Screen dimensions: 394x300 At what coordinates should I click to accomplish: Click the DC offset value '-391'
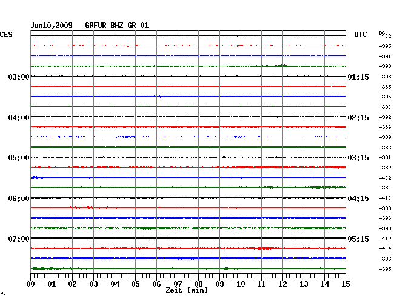[x=385, y=56]
